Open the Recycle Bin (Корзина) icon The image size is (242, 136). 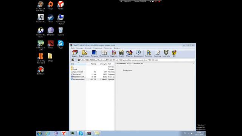(60, 31)
